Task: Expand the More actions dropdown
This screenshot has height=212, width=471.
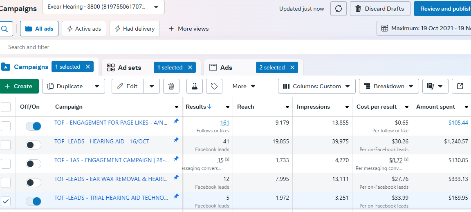Action: (x=244, y=86)
